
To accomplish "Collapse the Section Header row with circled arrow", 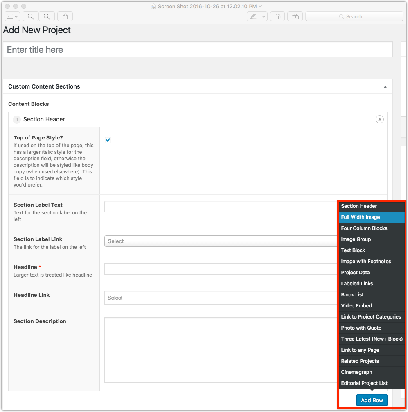I will (379, 119).
